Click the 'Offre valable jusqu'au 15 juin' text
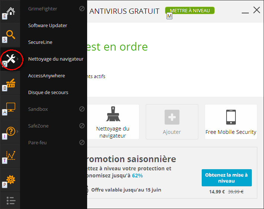This screenshot has height=209, width=264. pos(126,190)
